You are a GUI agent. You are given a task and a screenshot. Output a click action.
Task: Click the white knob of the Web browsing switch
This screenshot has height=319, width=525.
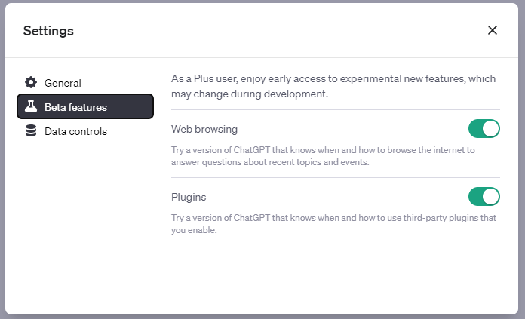coord(491,129)
